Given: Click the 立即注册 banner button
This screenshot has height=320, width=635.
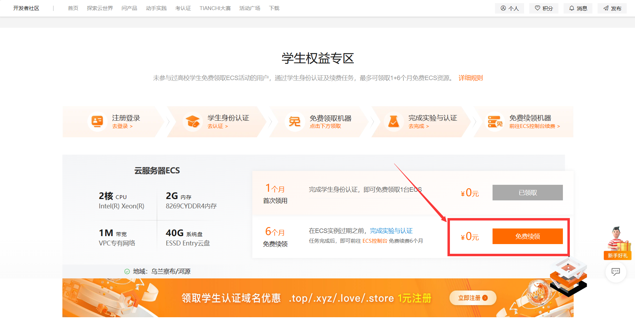Looking at the screenshot, I should [x=473, y=298].
